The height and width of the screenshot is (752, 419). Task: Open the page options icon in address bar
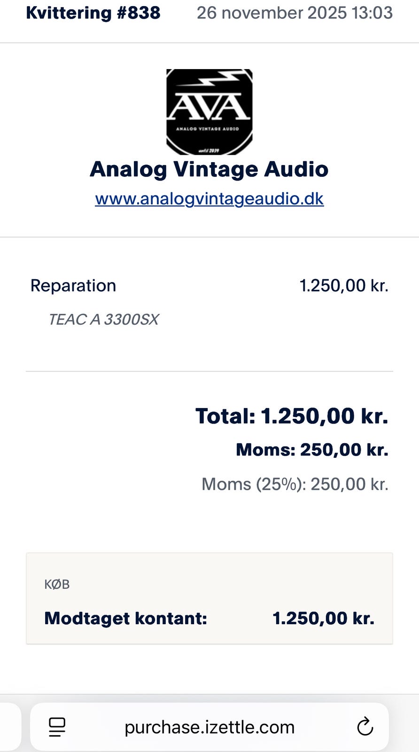pos(57,727)
